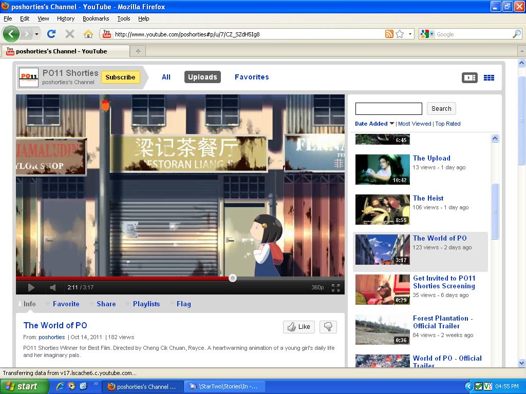Reload the page with Firefox refresh icon

51,34
